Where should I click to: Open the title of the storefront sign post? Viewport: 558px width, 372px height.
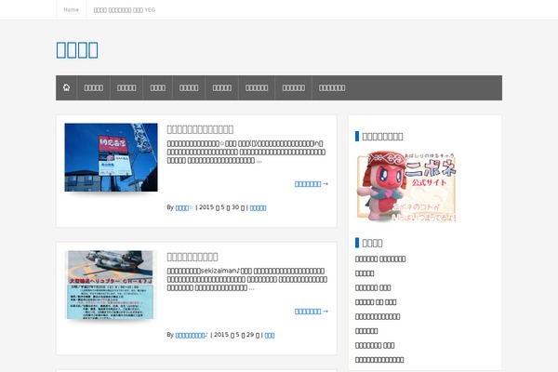click(x=200, y=129)
